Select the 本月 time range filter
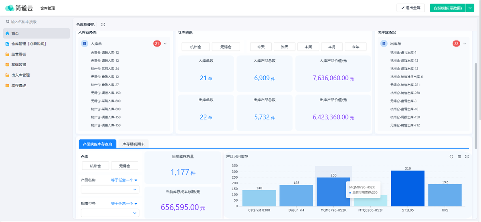481x222 pixels. point(332,47)
